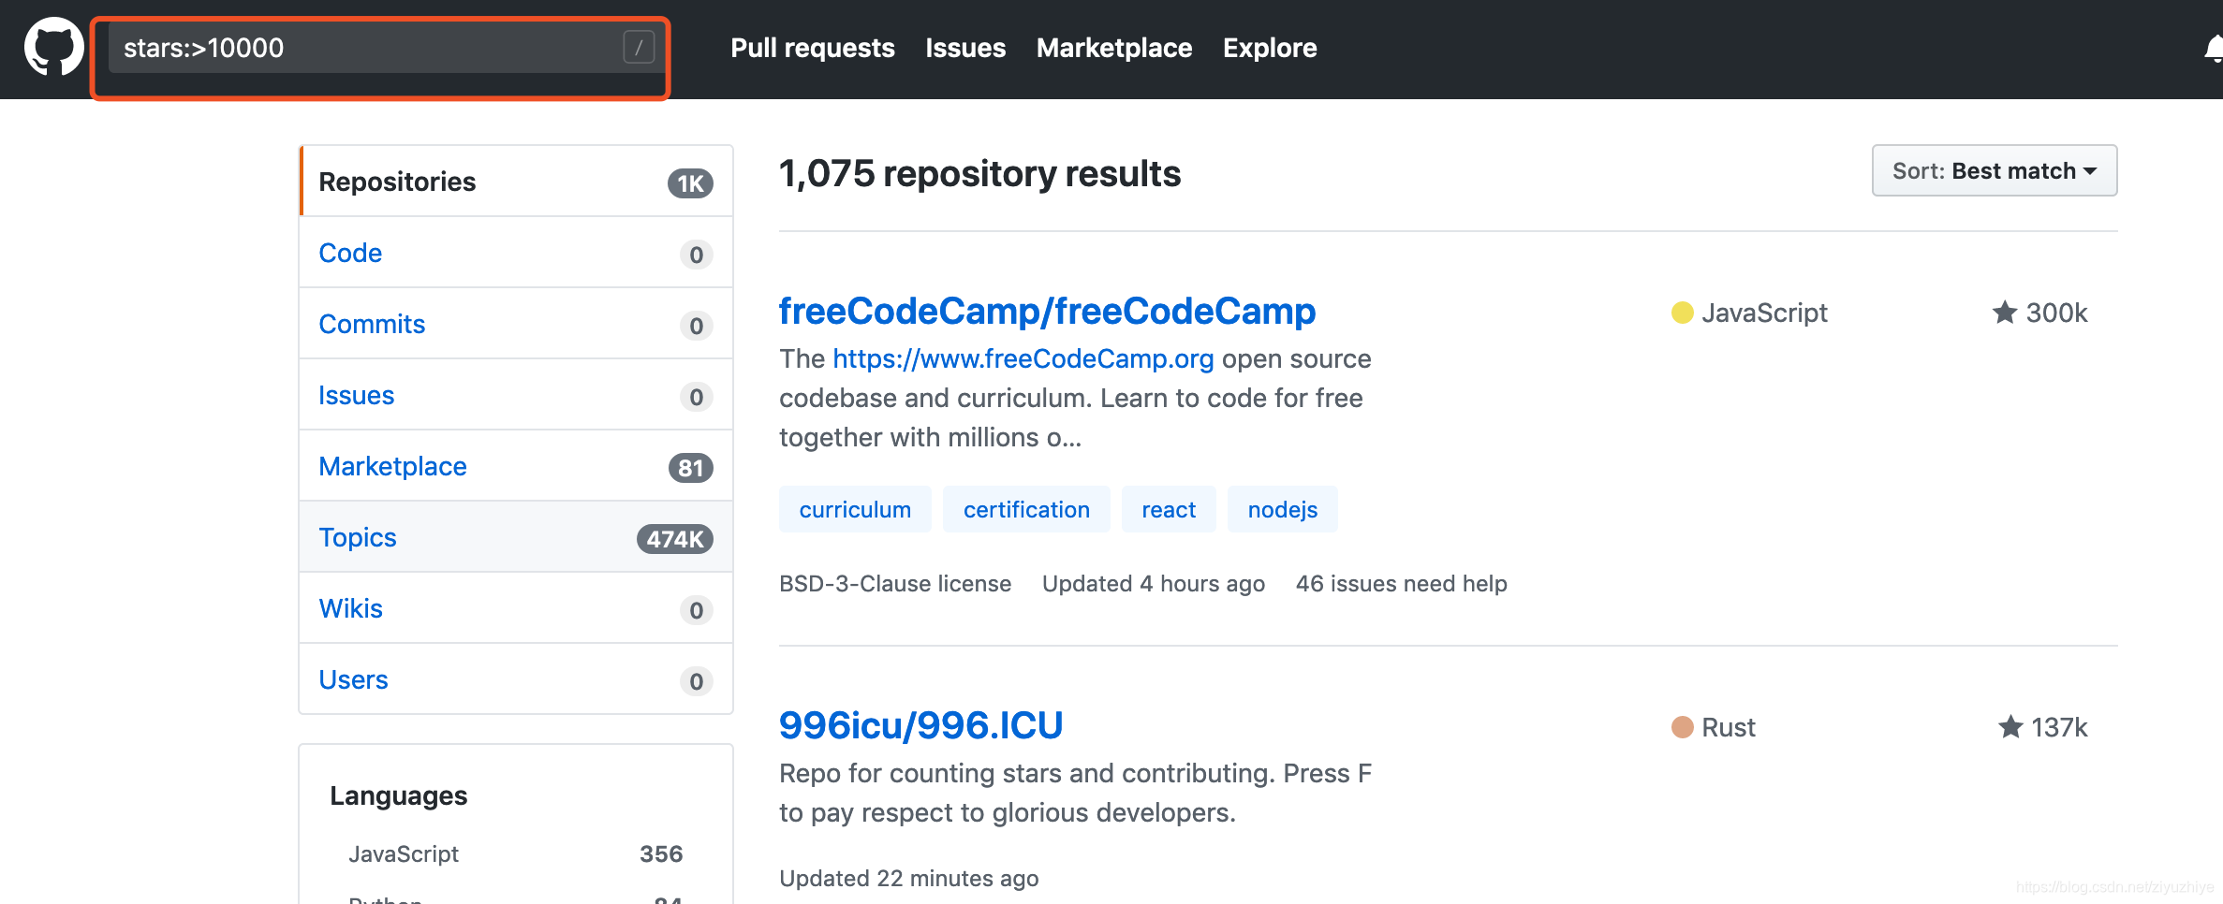The height and width of the screenshot is (904, 2223).
Task: Click the Rust language color dot
Action: pos(1682,727)
